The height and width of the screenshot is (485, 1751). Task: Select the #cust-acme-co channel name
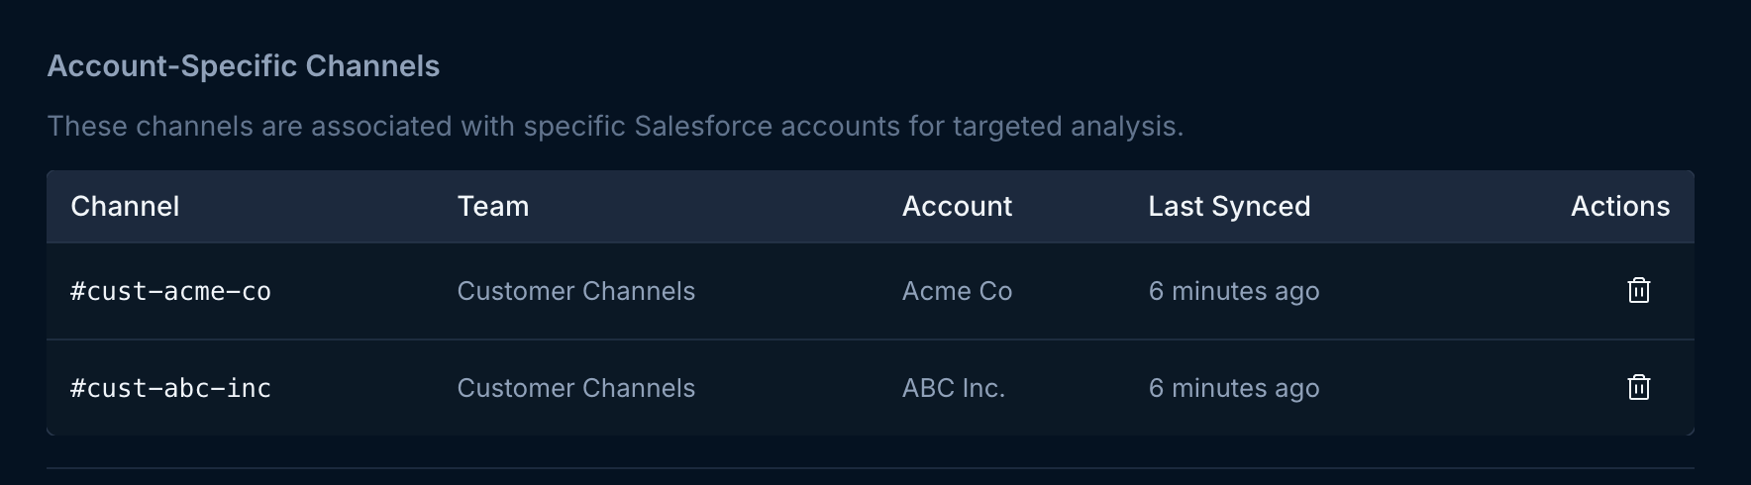[x=170, y=291]
